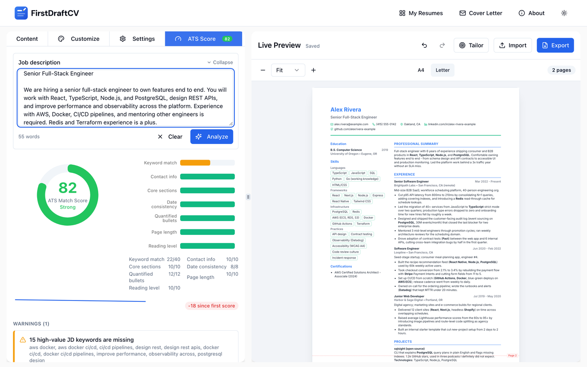Select the ATS Score tab

click(x=204, y=39)
